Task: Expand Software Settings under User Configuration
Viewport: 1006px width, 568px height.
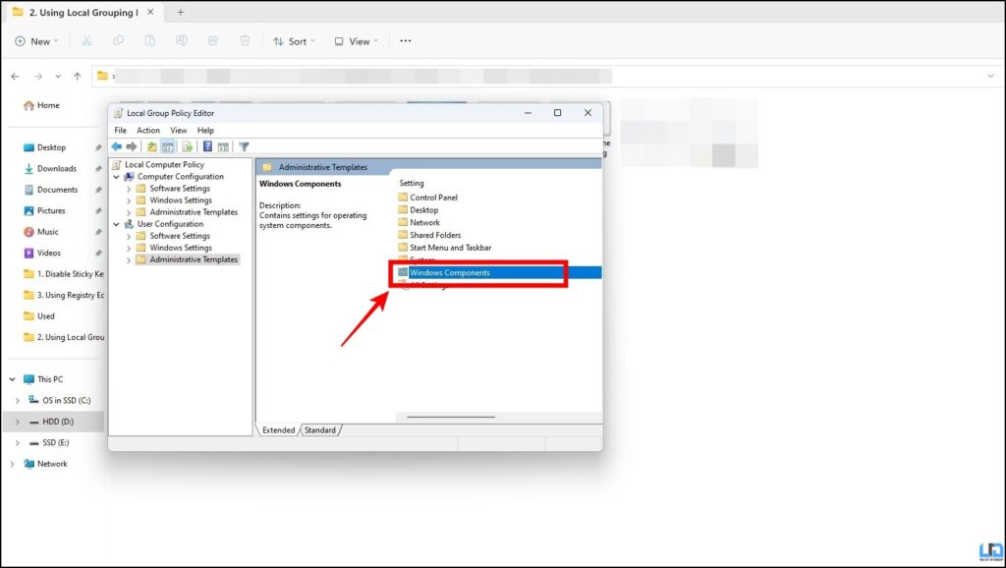Action: pos(129,236)
